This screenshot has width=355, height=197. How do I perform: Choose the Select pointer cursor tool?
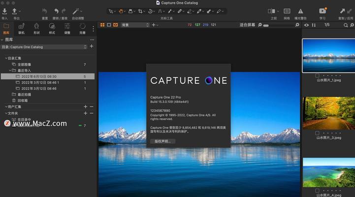[111, 11]
